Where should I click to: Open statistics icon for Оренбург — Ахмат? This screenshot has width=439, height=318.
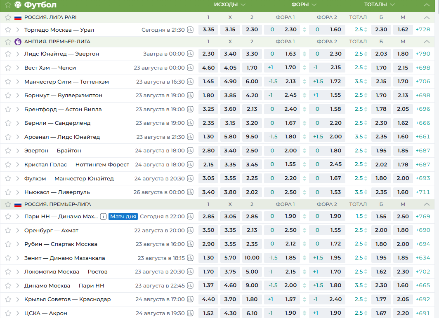point(190,230)
